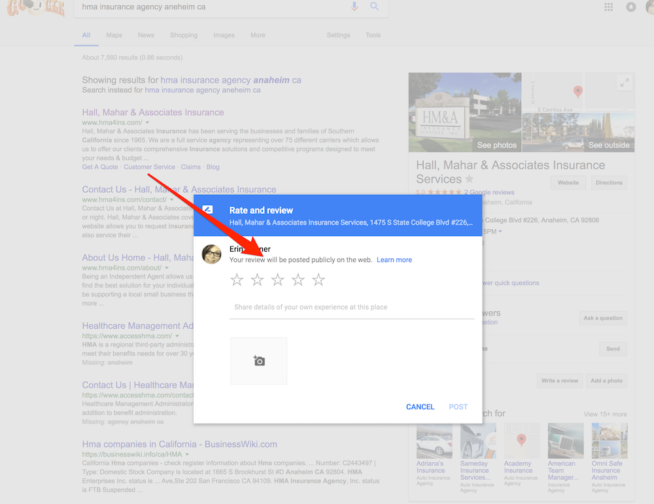The image size is (654, 504).
Task: Expand the www.hma4ins.com/about/ result dropdown arrow
Action: pos(167,267)
